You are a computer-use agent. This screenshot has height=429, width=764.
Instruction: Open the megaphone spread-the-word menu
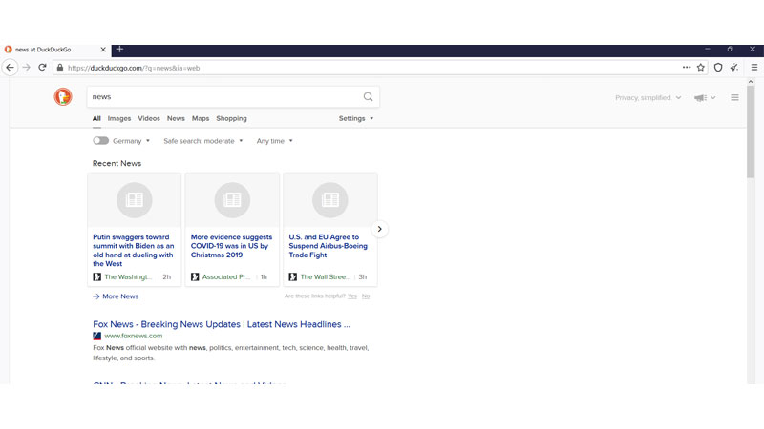coord(705,98)
